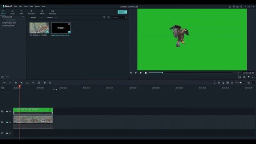Toggle media grid view icon
Image resolution: width=256 pixels, height=144 pixels.
pos(108,17)
